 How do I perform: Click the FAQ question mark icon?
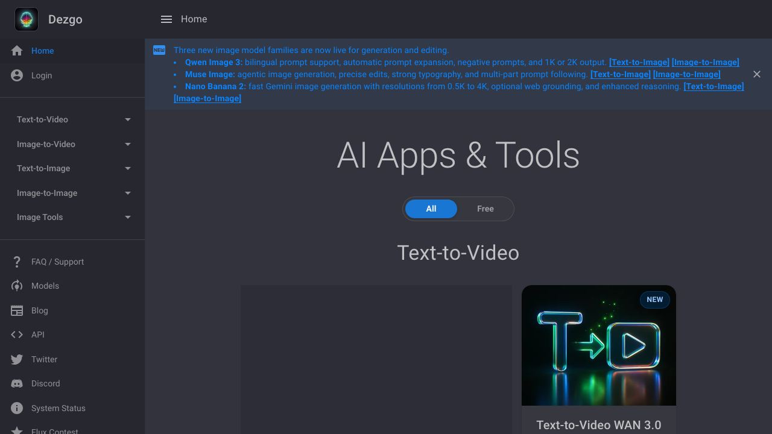click(x=17, y=262)
